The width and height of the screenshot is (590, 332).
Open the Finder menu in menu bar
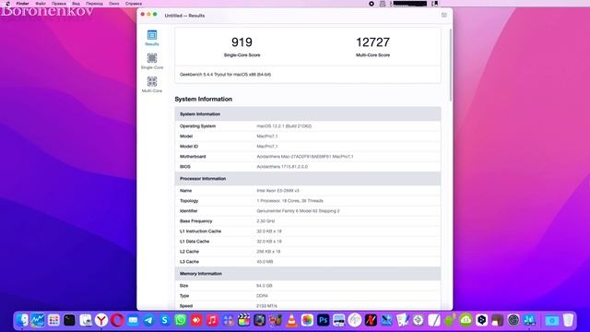22,4
